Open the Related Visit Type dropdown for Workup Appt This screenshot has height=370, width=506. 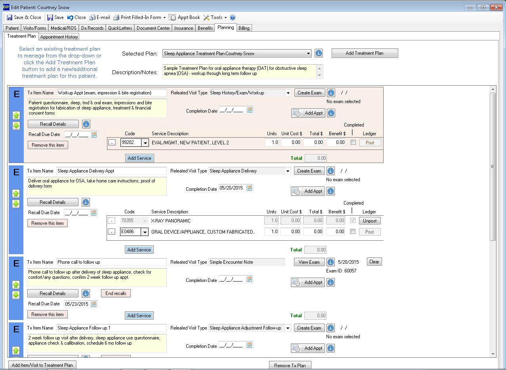288,92
